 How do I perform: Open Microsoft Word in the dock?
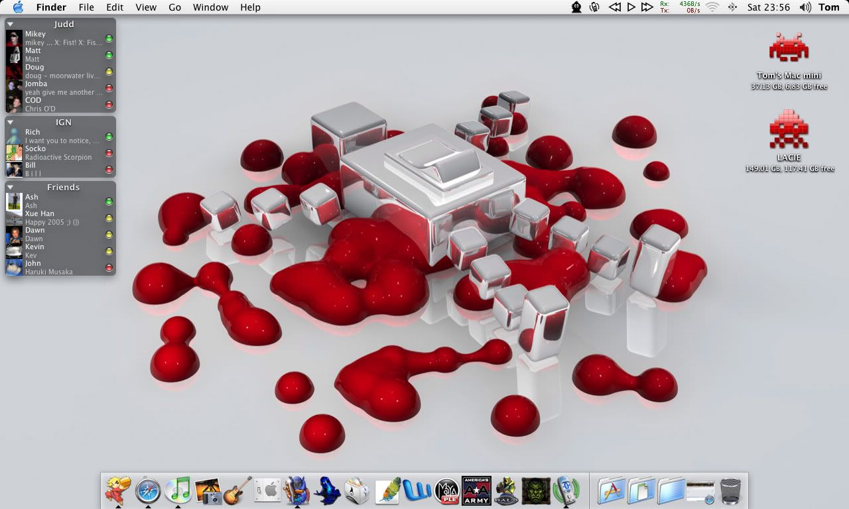pyautogui.click(x=417, y=491)
